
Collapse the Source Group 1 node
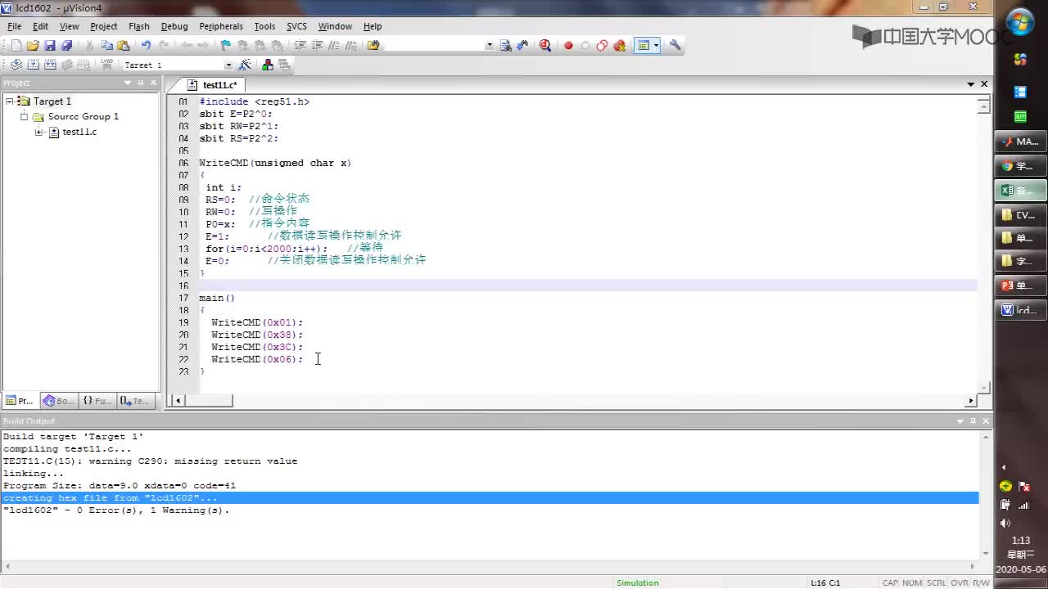[24, 116]
